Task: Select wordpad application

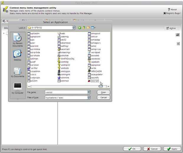Action: 94,52
